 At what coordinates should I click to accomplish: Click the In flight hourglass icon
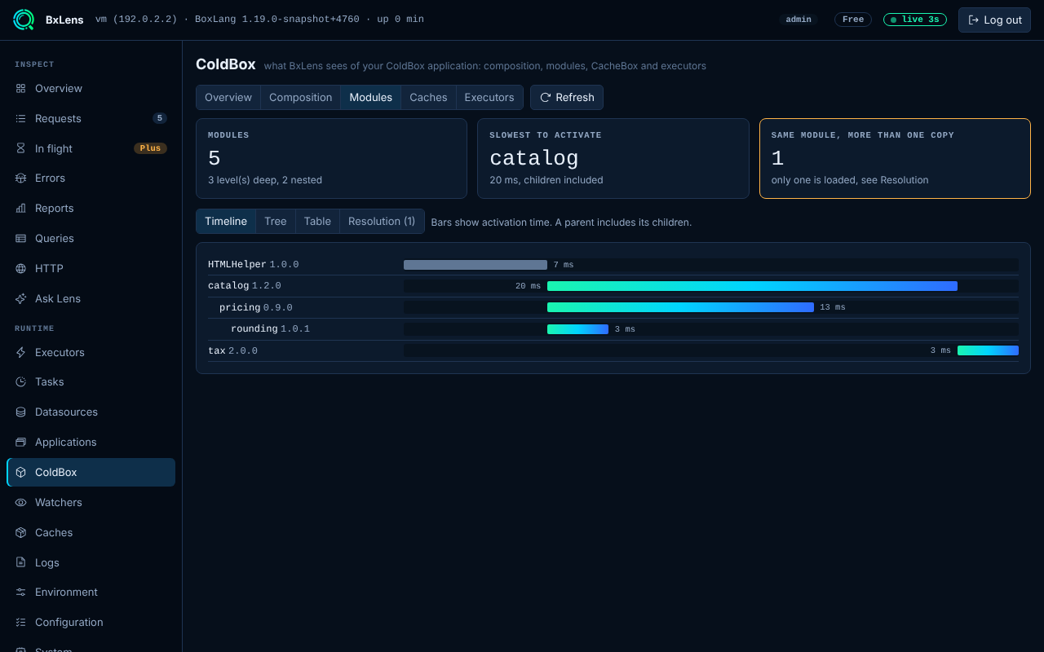(x=21, y=148)
